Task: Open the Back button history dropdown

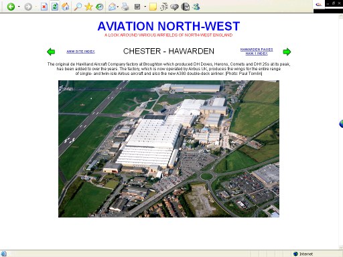Action: click(19, 7)
